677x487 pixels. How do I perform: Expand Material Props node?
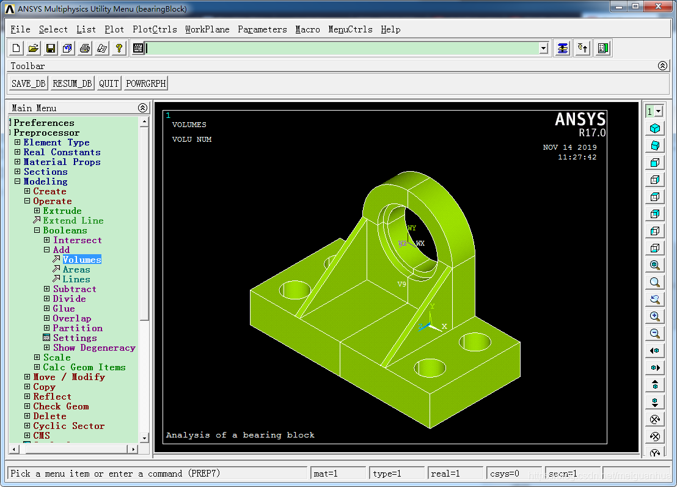point(17,161)
